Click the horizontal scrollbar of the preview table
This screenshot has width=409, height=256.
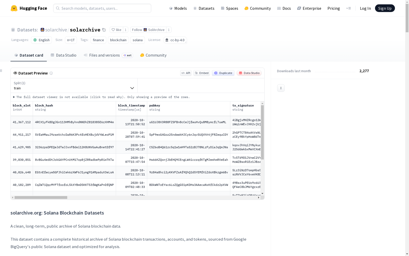click(41, 198)
